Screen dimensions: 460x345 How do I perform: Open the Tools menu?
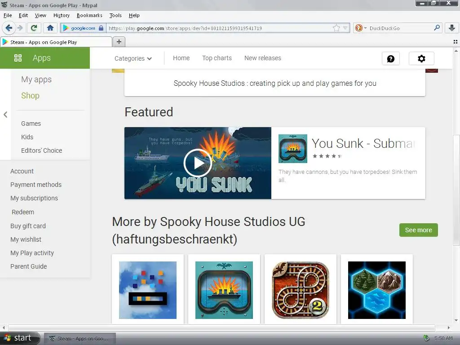115,15
